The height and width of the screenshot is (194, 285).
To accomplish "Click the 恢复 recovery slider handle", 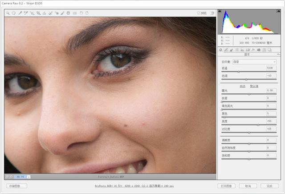I will (x=222, y=102).
